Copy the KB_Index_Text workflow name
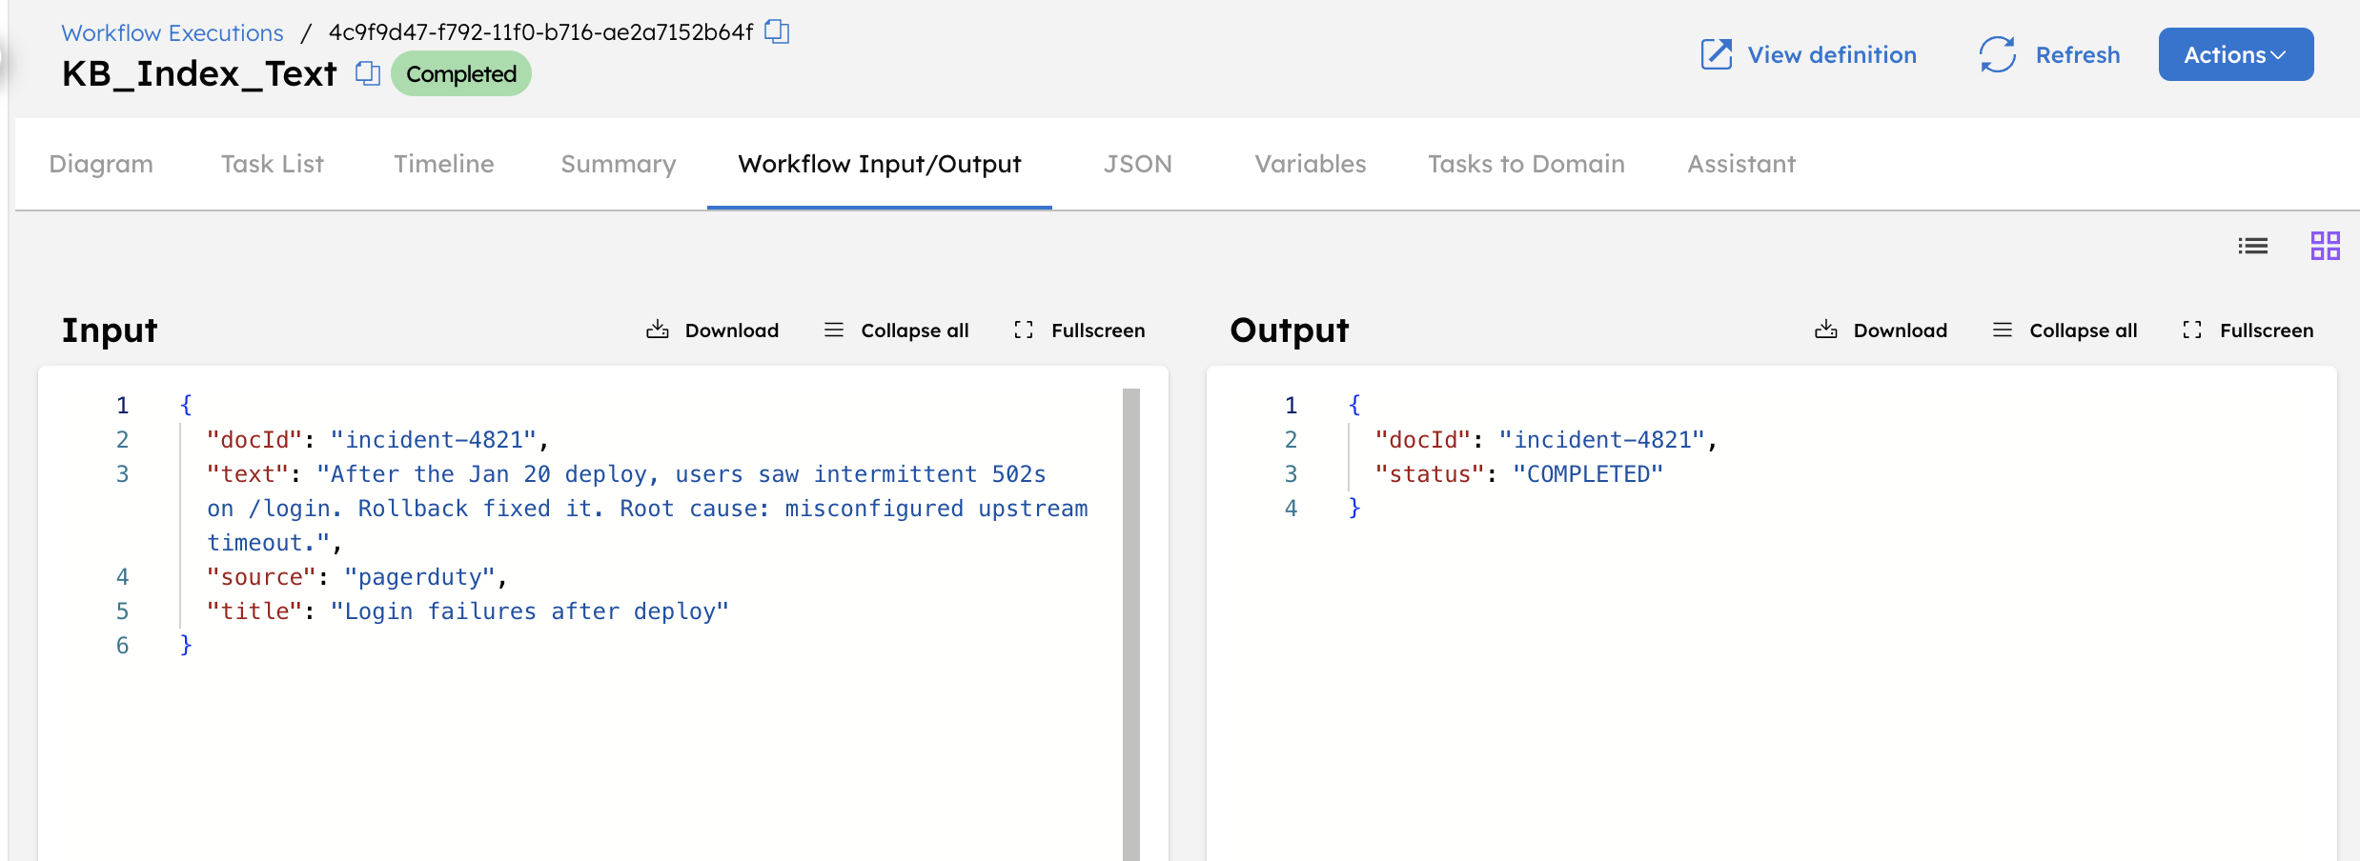The image size is (2360, 861). tap(367, 74)
